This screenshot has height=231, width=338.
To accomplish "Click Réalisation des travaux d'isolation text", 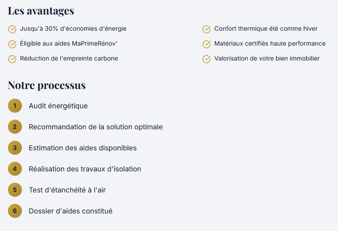I will point(85,169).
